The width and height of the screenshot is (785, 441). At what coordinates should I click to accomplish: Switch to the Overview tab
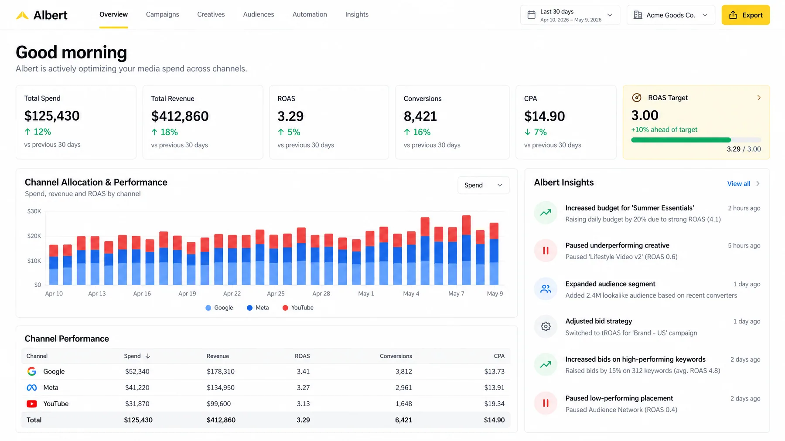(113, 14)
